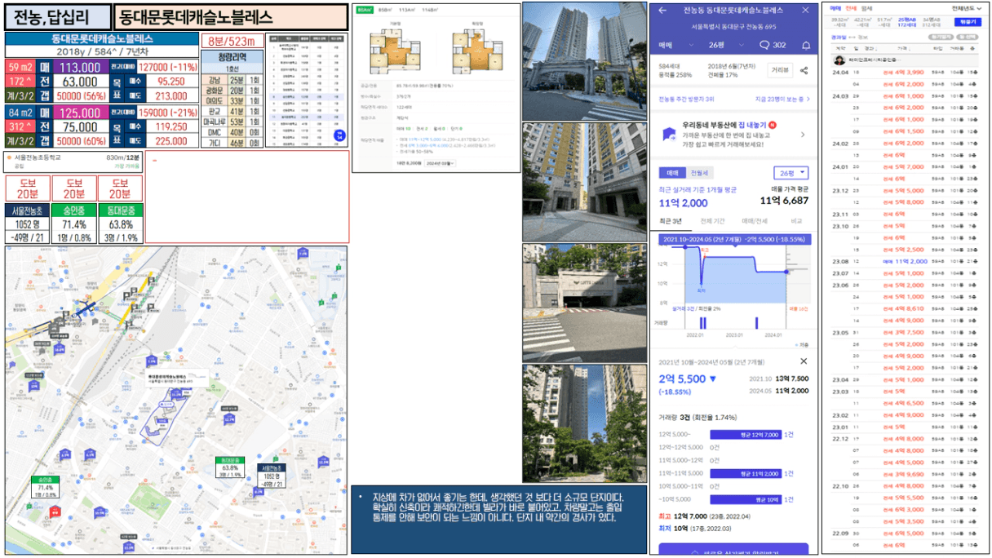Click the 서울전농초등학교 school entry
992x558 pixels.
[x=73, y=160]
